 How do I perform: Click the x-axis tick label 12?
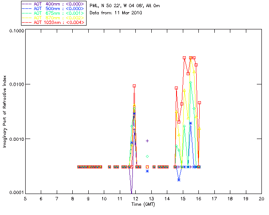[135, 199]
